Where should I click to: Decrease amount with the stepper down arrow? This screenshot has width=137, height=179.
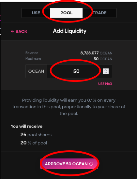[106, 73]
